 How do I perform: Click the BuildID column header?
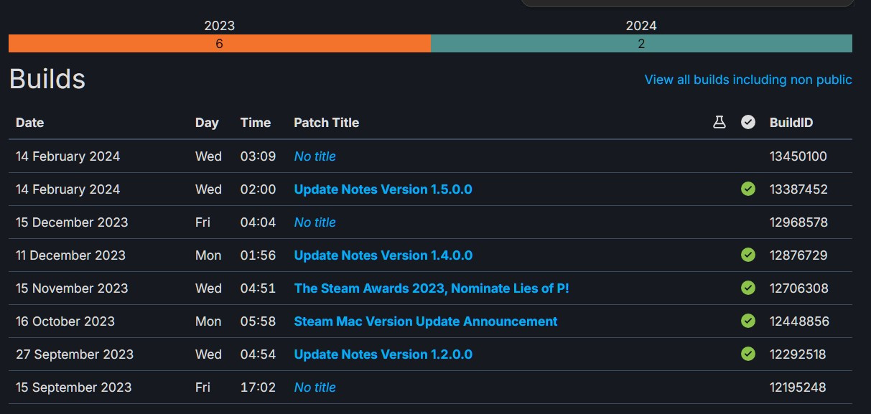(x=791, y=123)
